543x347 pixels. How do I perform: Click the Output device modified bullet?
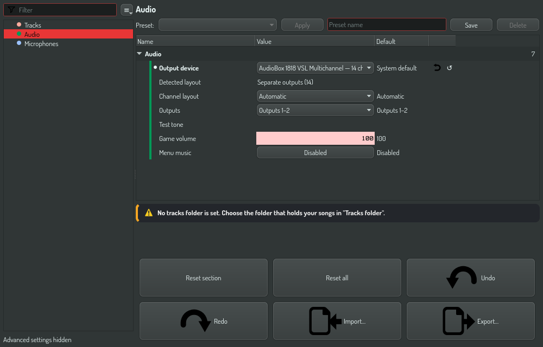pyautogui.click(x=155, y=67)
